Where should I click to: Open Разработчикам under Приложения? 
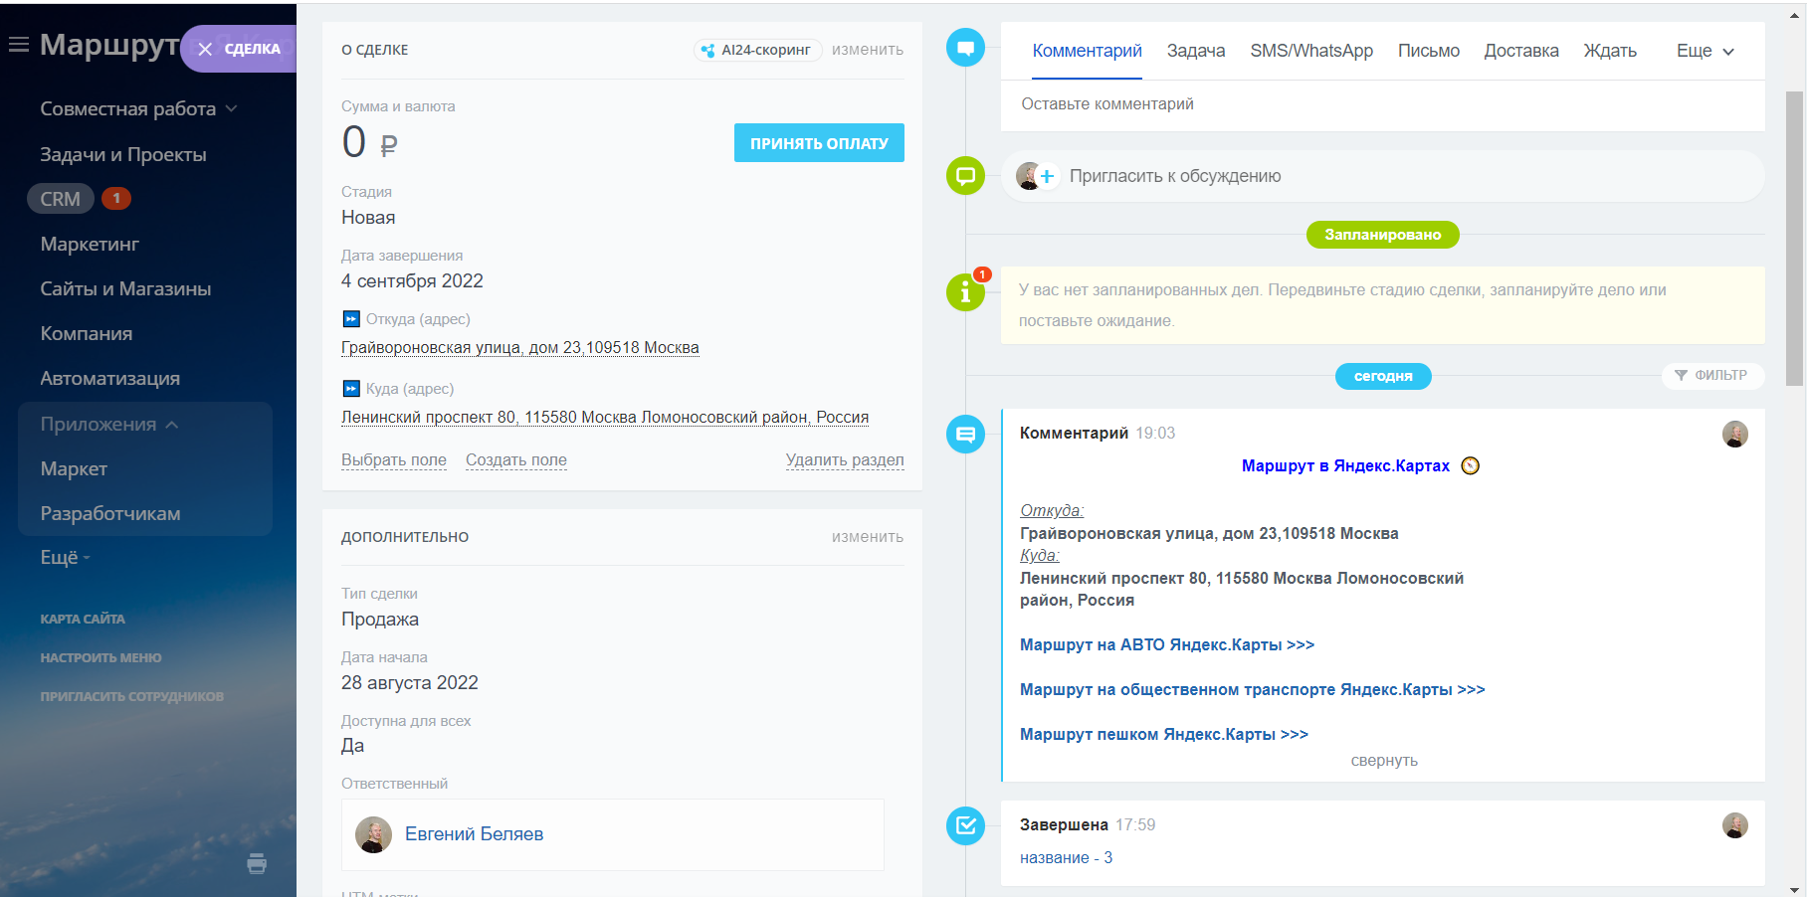110,513
